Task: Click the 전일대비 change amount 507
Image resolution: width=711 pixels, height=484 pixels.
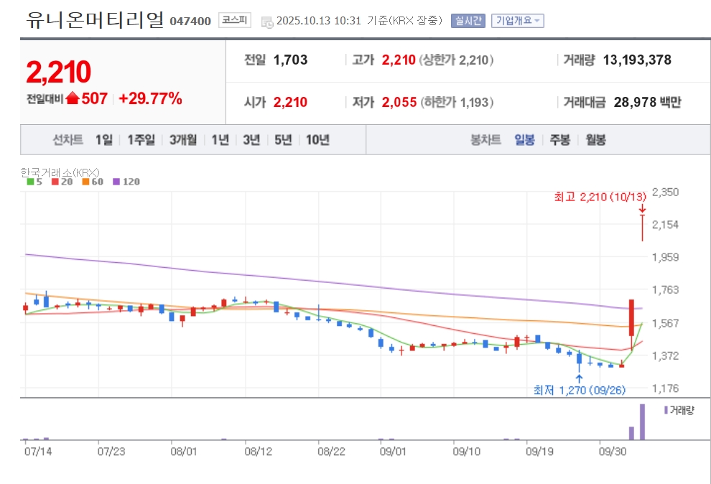Action: (94, 98)
